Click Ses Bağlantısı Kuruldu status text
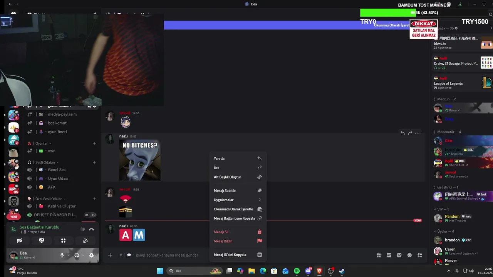The height and width of the screenshot is (277, 493). coord(39,227)
